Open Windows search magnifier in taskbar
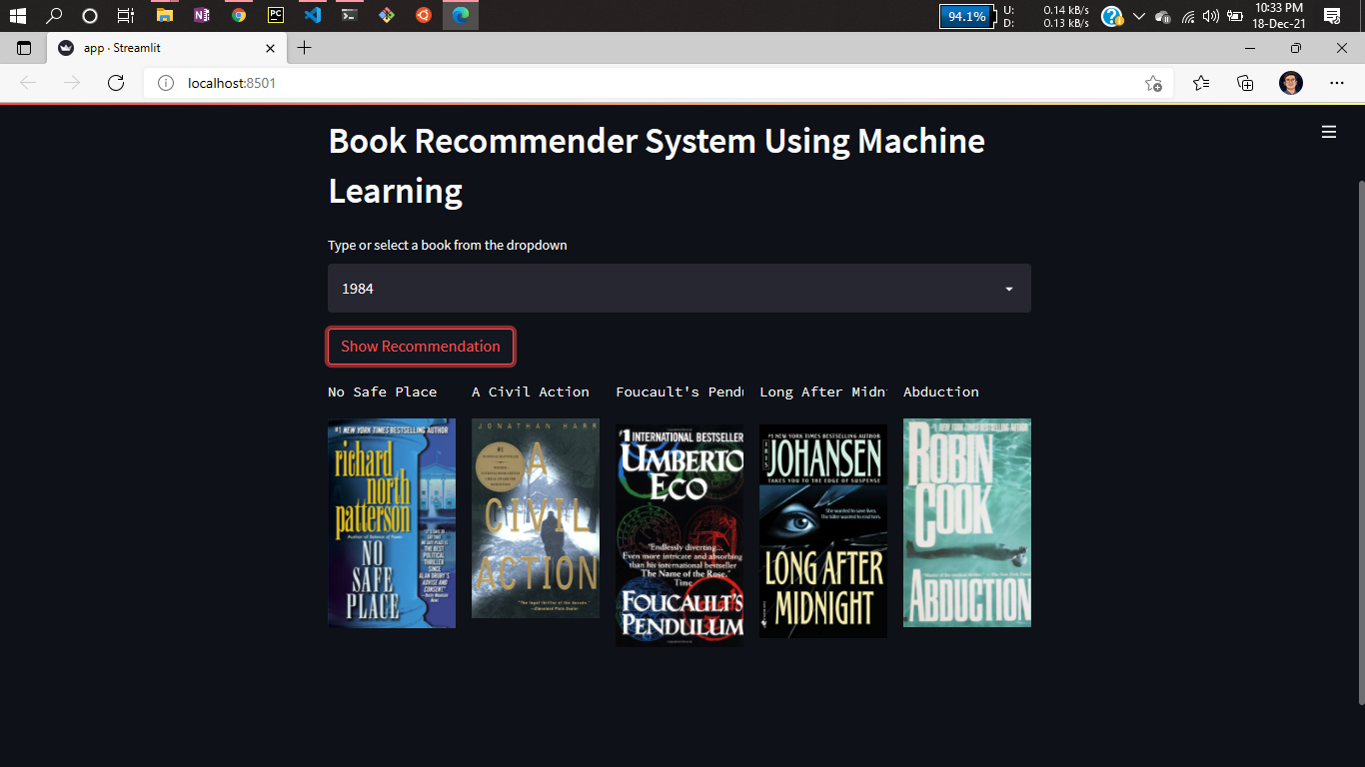Viewport: 1365px width, 767px height. tap(54, 16)
